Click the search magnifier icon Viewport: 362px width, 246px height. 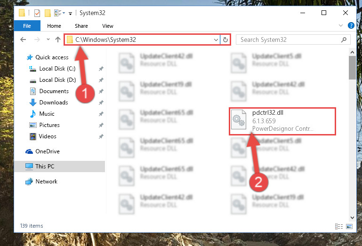[x=344, y=40]
